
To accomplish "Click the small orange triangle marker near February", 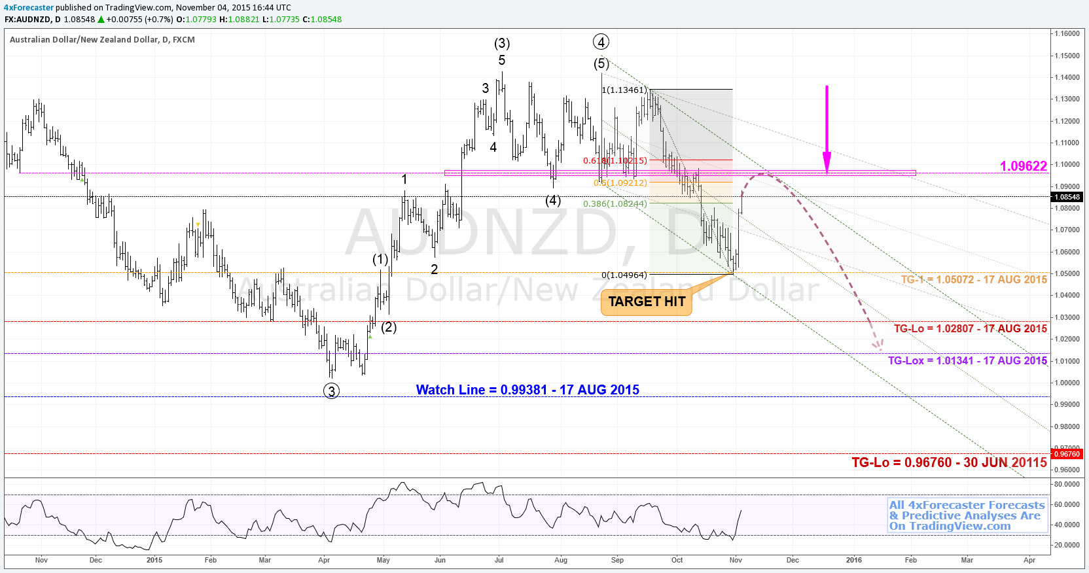I will [198, 224].
